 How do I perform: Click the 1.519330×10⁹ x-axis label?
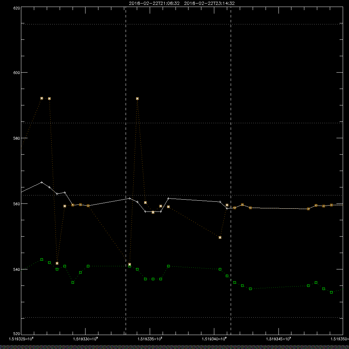coord(86,339)
